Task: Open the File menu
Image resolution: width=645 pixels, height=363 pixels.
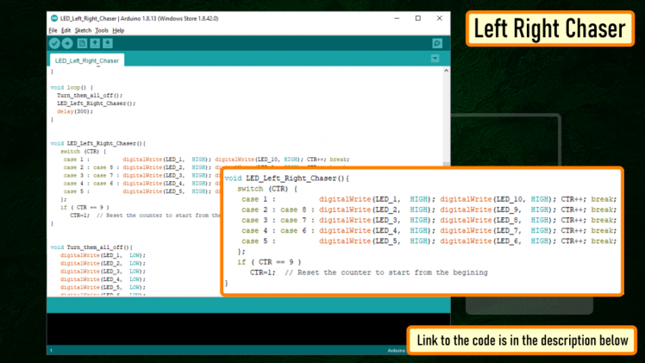Action: coord(53,30)
